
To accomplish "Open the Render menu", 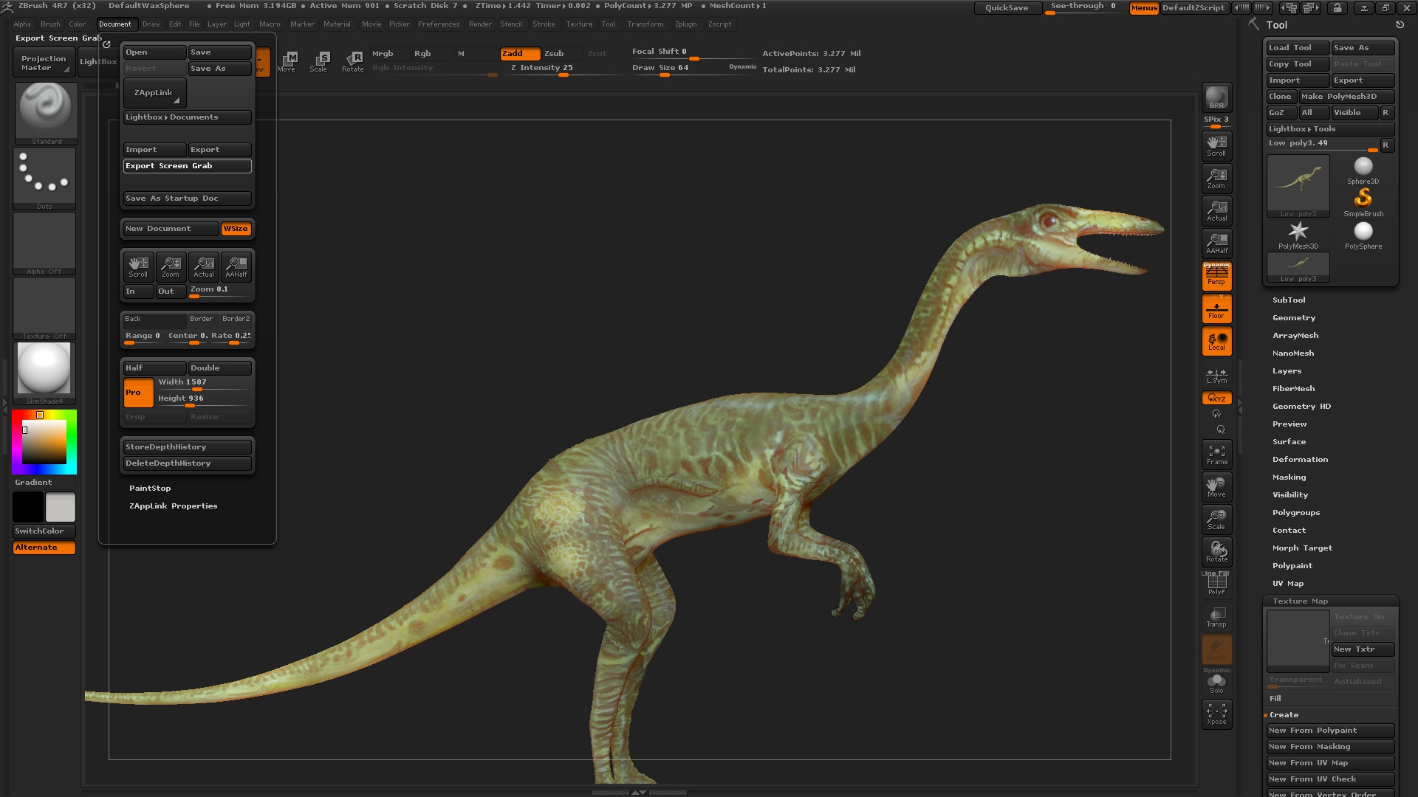I will tap(480, 24).
